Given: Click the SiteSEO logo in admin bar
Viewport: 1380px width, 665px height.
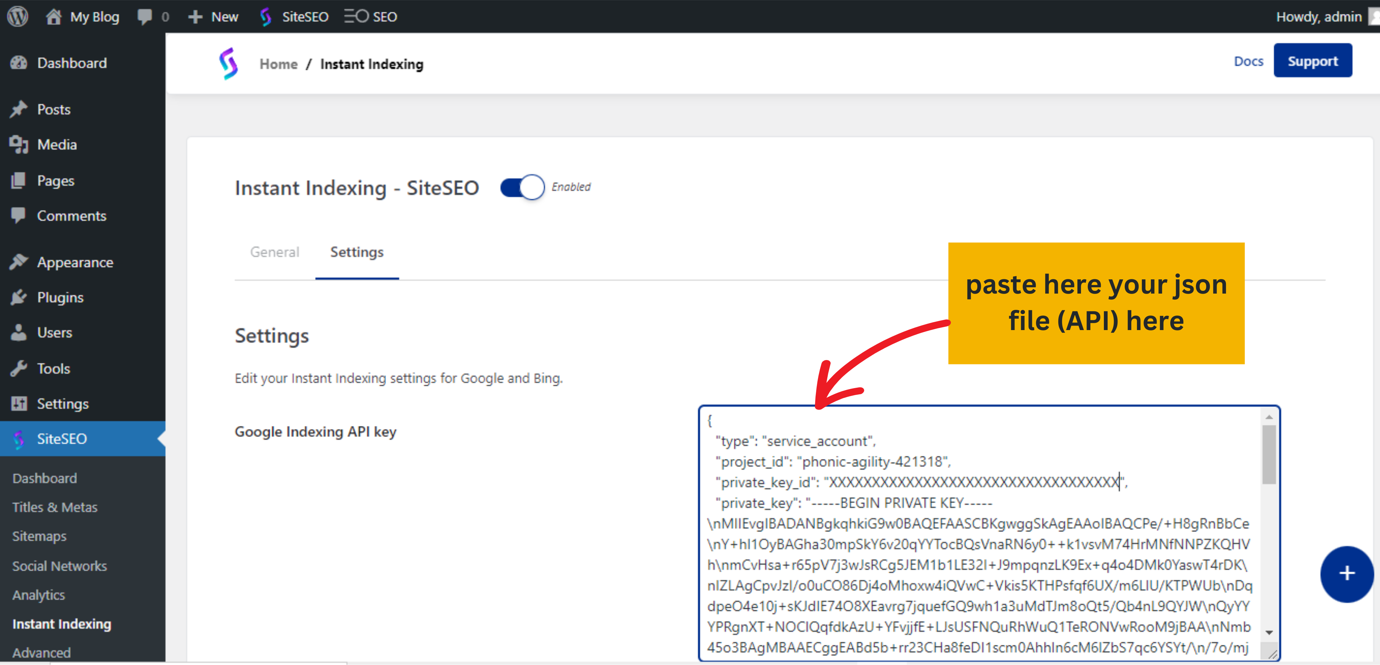Looking at the screenshot, I should tap(266, 17).
